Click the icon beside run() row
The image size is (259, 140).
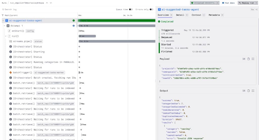click(9, 36)
